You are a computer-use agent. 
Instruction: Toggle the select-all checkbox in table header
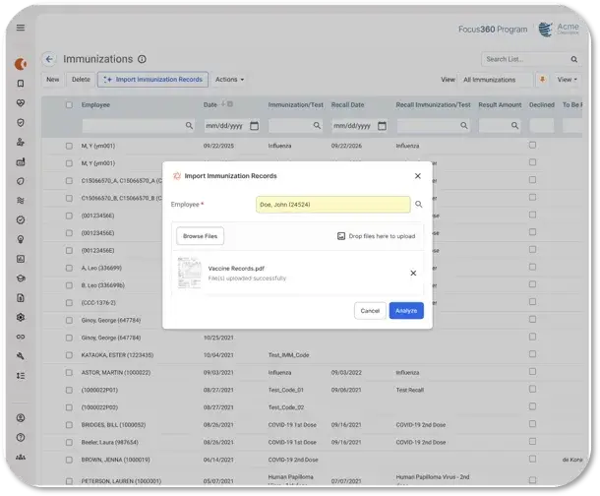(69, 105)
